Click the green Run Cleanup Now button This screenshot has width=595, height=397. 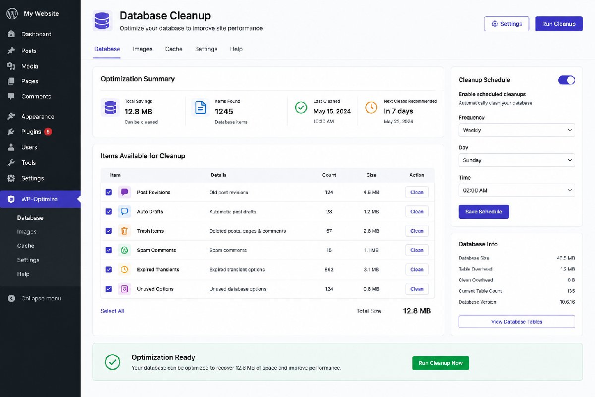point(441,363)
